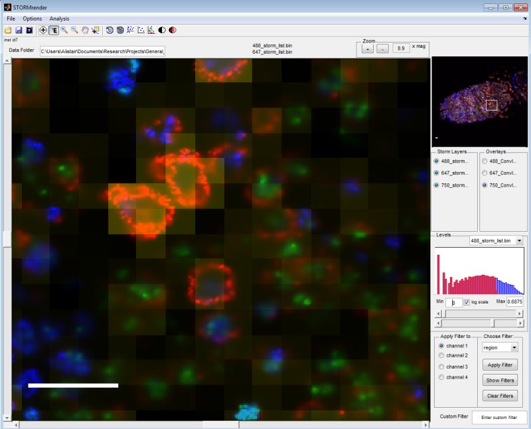Image resolution: width=531 pixels, height=429 pixels.
Task: Activate the pan hand tool
Action: pyautogui.click(x=85, y=31)
